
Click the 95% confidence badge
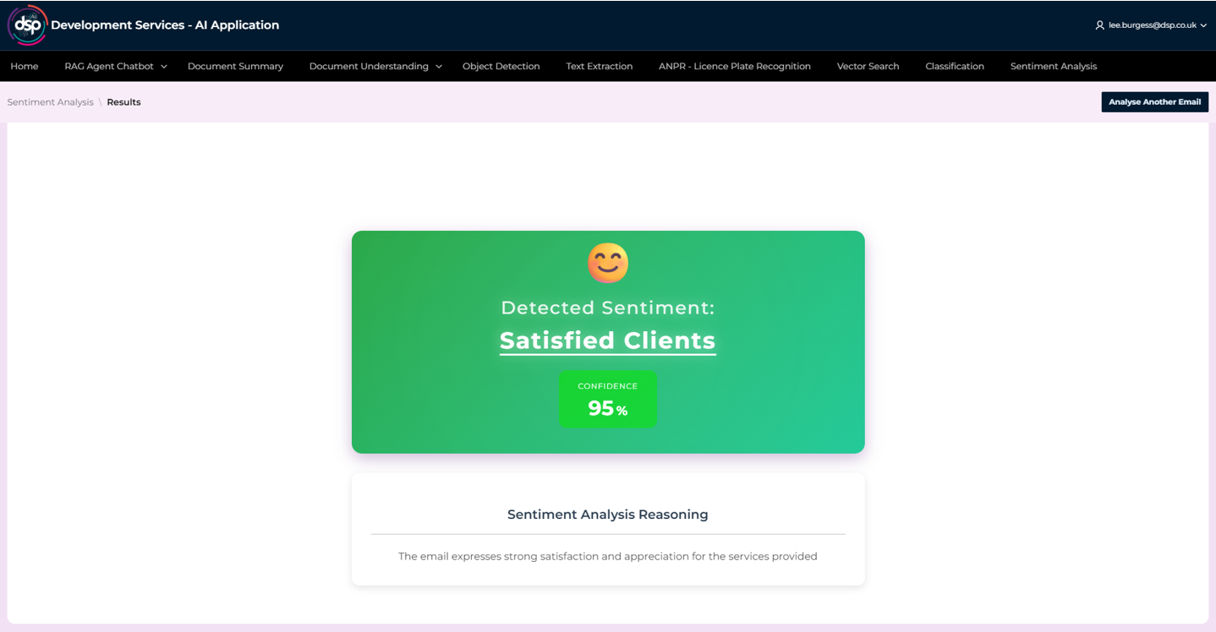point(607,399)
